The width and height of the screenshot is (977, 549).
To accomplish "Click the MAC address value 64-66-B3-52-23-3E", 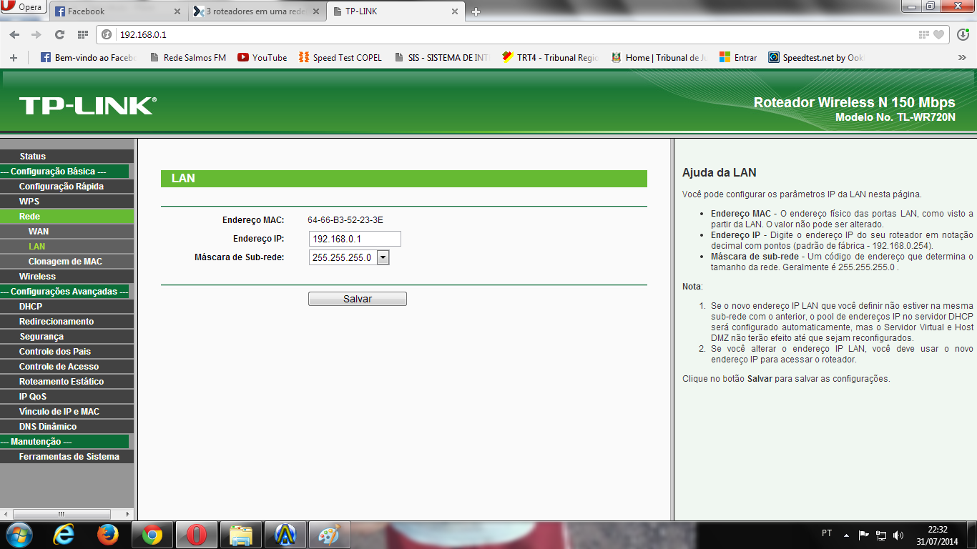I will 345,220.
